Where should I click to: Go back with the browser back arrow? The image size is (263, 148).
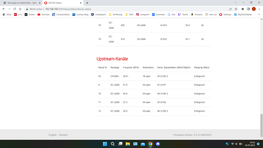click(x=4, y=9)
